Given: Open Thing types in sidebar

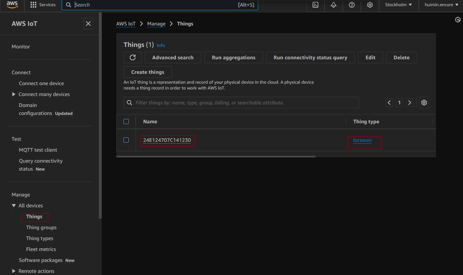Looking at the screenshot, I should click(40, 238).
